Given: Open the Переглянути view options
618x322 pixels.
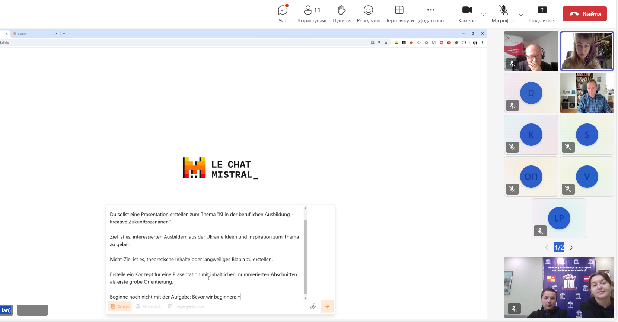Looking at the screenshot, I should 399,14.
